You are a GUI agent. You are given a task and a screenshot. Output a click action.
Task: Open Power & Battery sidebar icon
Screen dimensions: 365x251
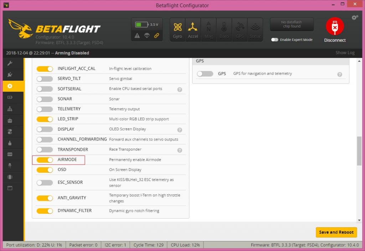(x=10, y=97)
